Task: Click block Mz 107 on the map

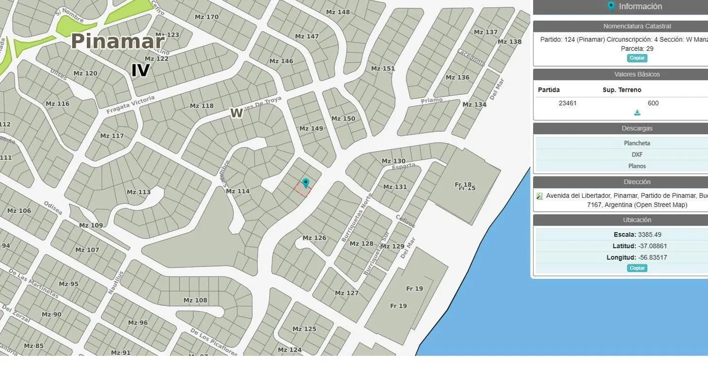Action: point(87,250)
